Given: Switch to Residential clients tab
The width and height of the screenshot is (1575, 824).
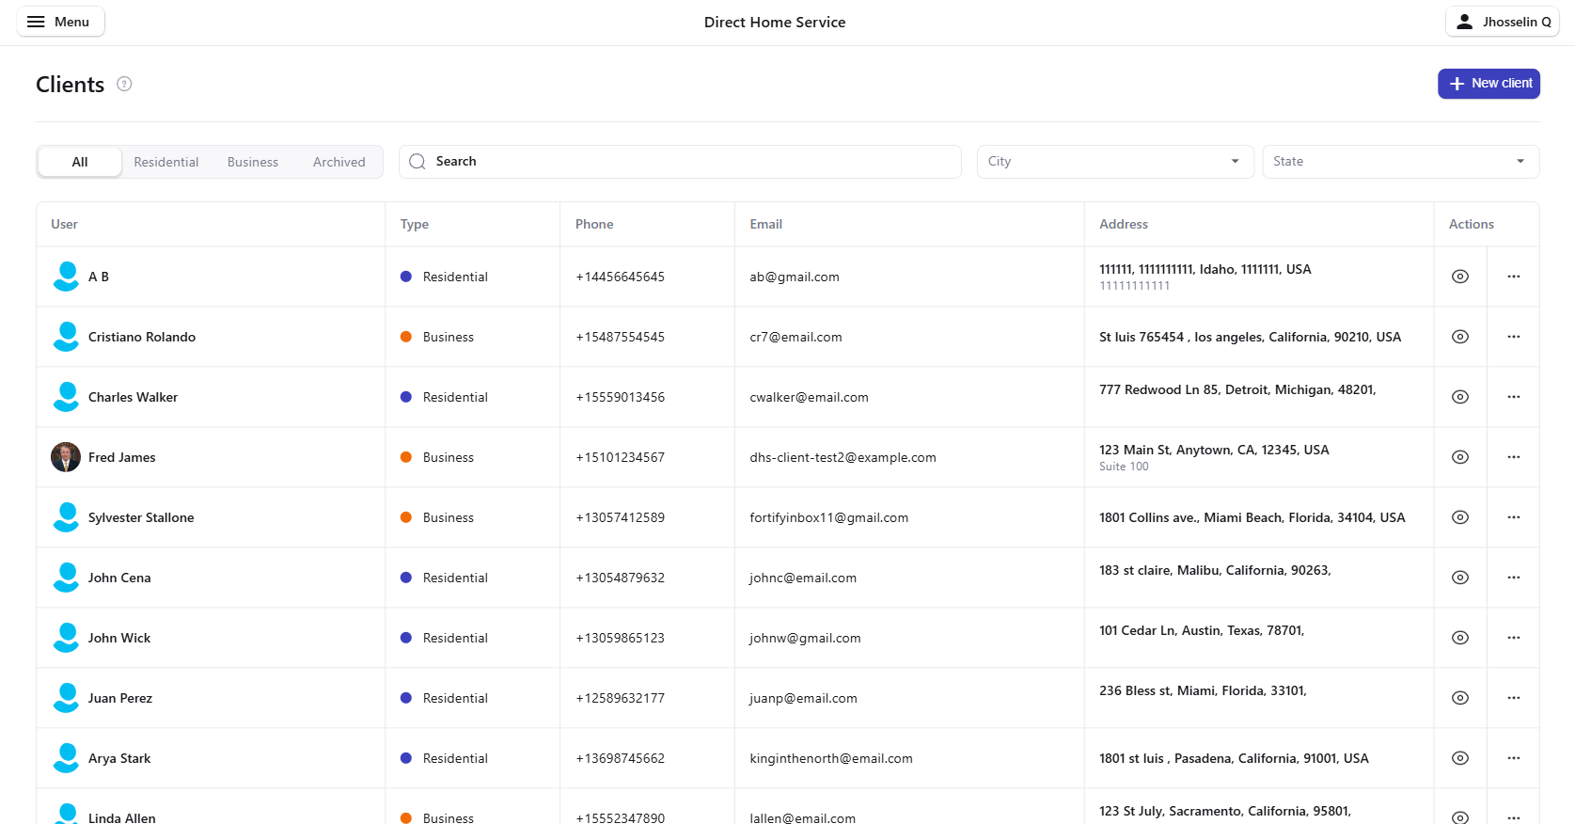Looking at the screenshot, I should tap(166, 162).
